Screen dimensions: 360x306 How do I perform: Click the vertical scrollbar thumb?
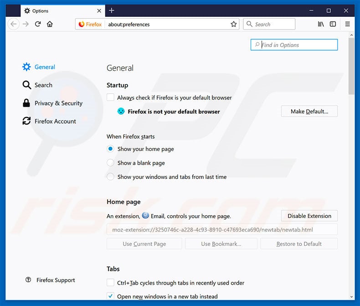(x=351, y=67)
